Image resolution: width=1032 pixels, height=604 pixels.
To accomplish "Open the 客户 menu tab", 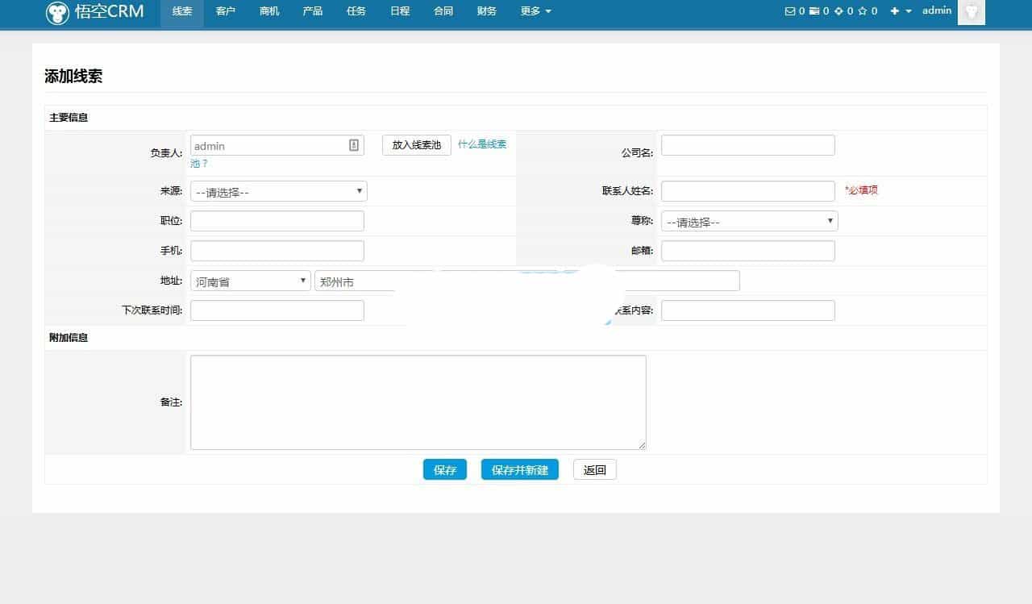I will pos(226,12).
